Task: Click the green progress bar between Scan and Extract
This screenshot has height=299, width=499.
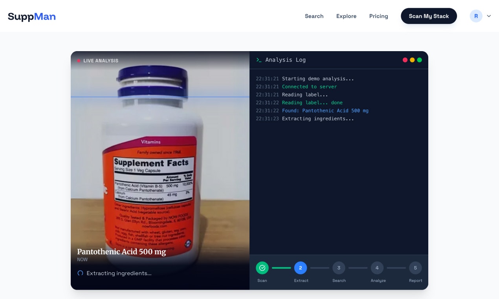Action: tap(281, 268)
